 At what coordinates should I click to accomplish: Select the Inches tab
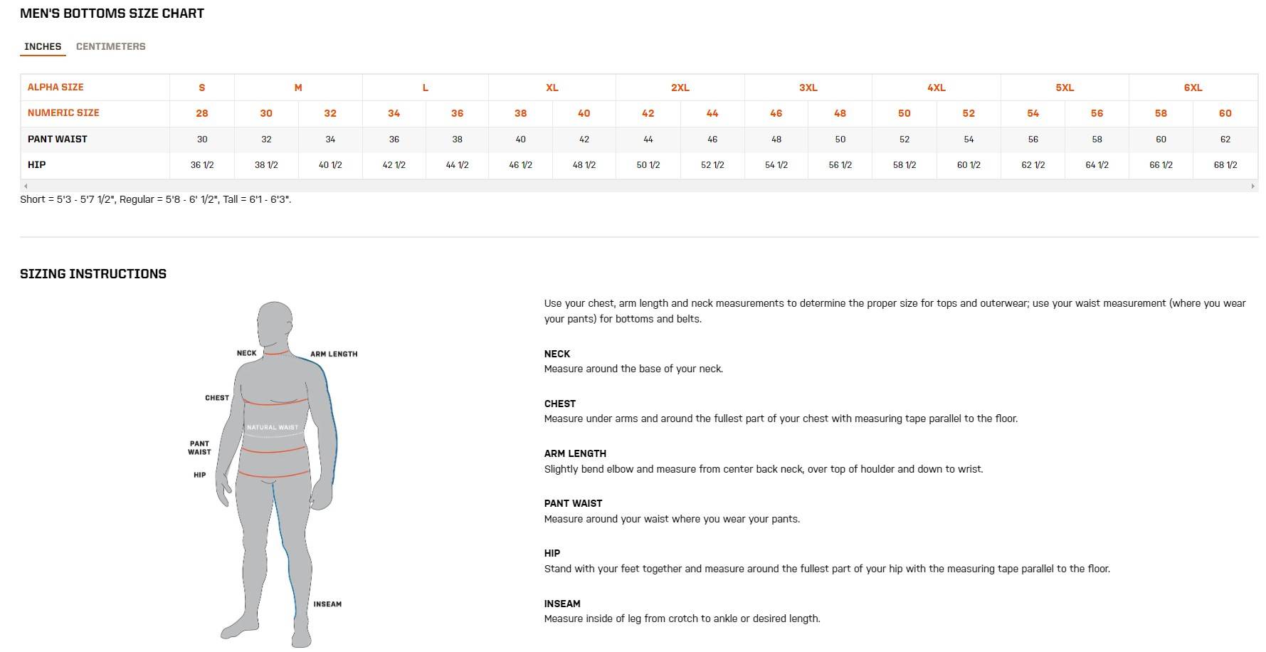point(43,46)
